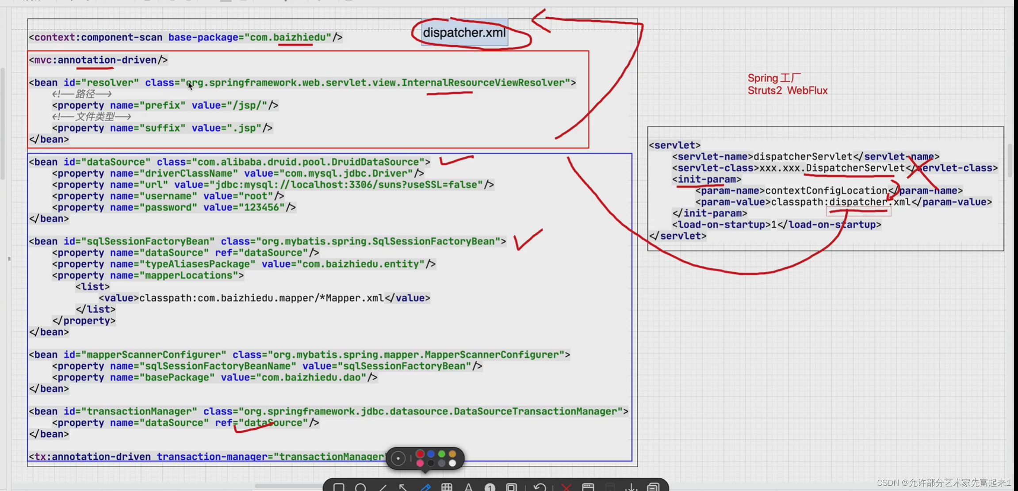Click the download save icon
Screen dimensions: 1018x491
coord(631,487)
